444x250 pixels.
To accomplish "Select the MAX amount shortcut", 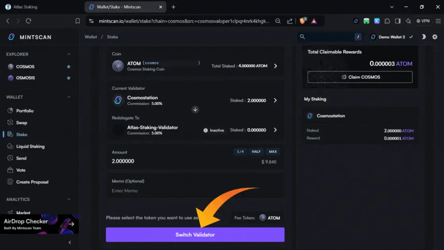I will 273,152.
